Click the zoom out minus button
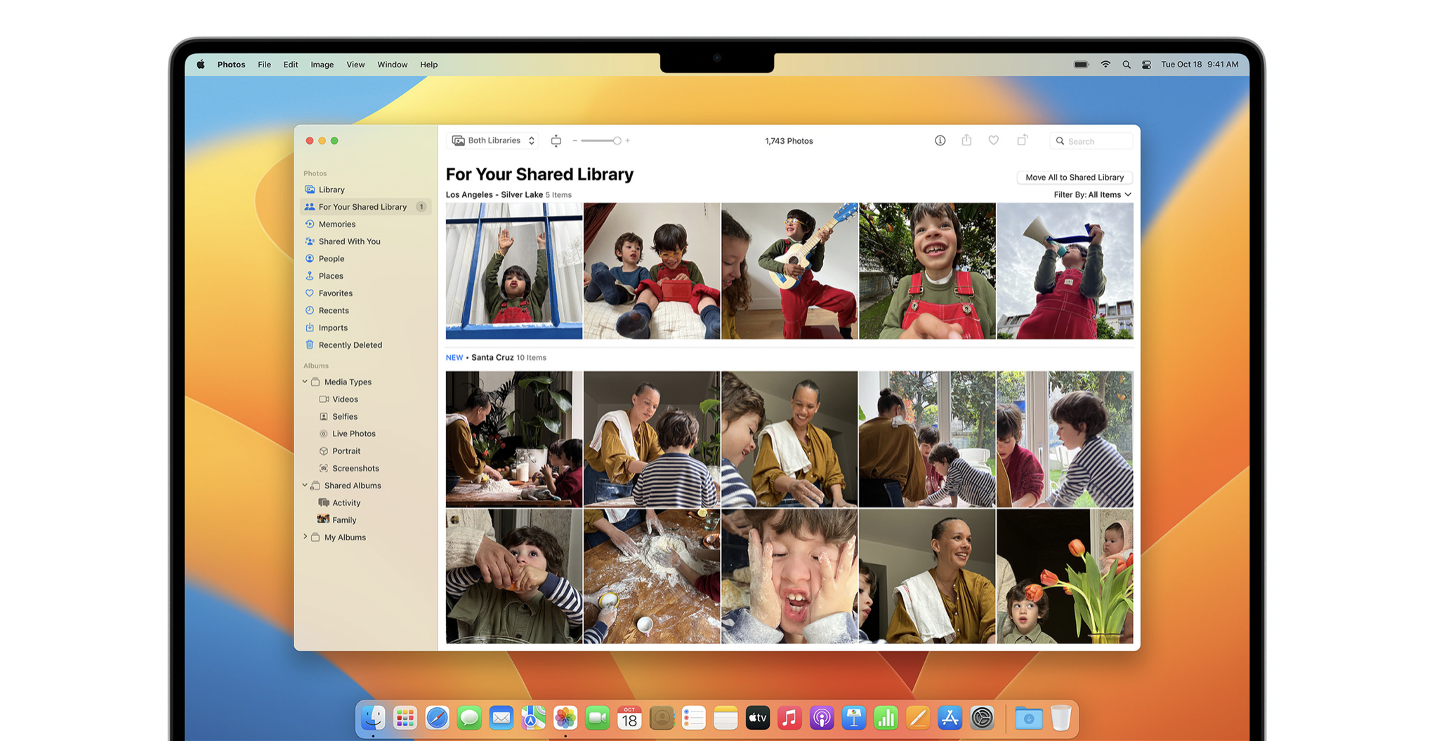The width and height of the screenshot is (1451, 741). tap(575, 141)
